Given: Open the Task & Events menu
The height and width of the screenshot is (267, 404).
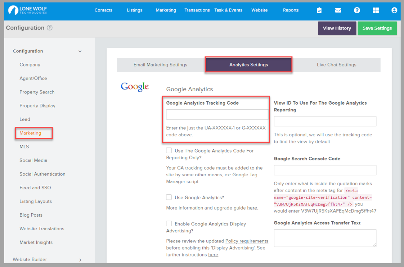Looking at the screenshot, I should click(228, 10).
